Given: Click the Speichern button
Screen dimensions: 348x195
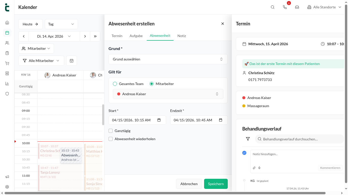Looking at the screenshot, I should pos(216,184).
